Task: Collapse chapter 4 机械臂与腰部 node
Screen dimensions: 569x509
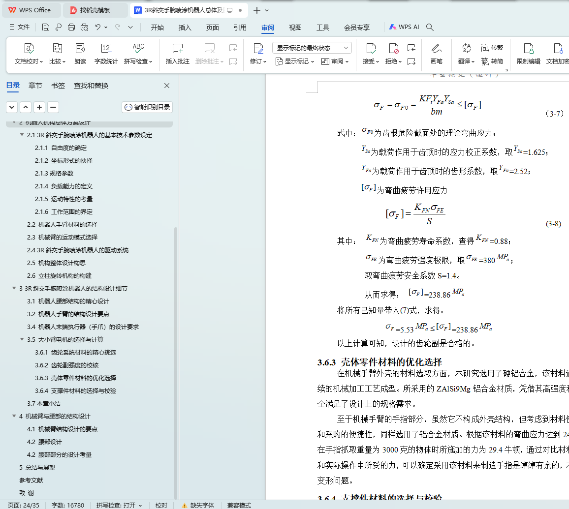Action: (14, 416)
